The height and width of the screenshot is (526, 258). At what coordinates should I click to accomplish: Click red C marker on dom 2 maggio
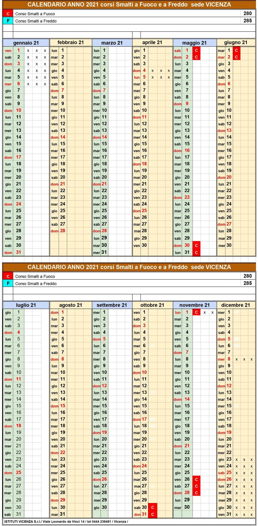pos(196,57)
